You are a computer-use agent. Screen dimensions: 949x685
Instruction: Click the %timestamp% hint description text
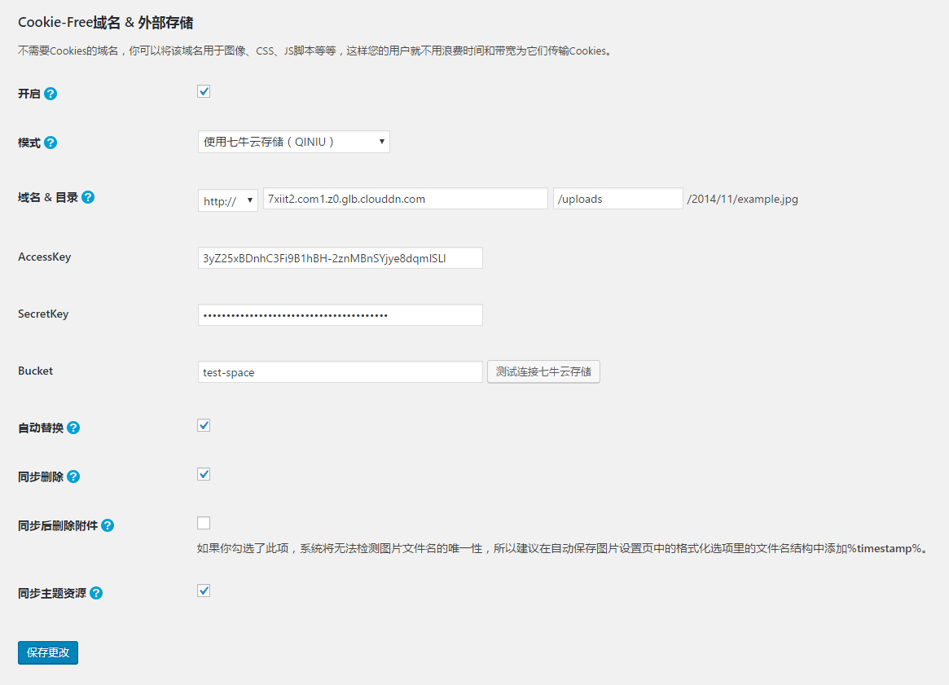click(x=562, y=548)
